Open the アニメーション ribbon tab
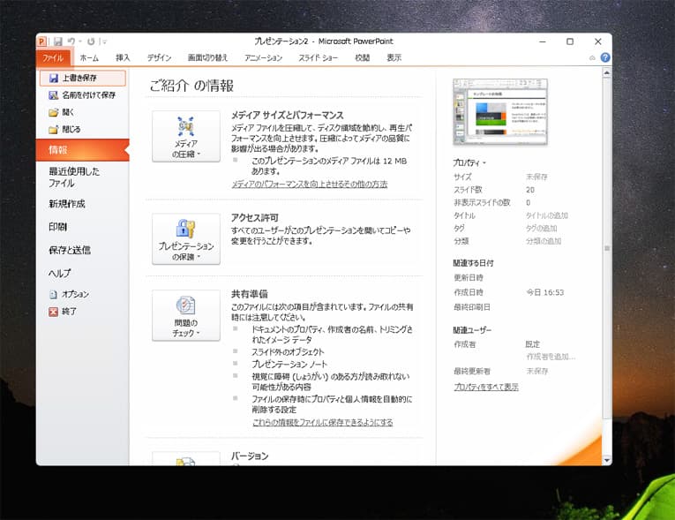Screen dimensions: 675x520 (263, 57)
